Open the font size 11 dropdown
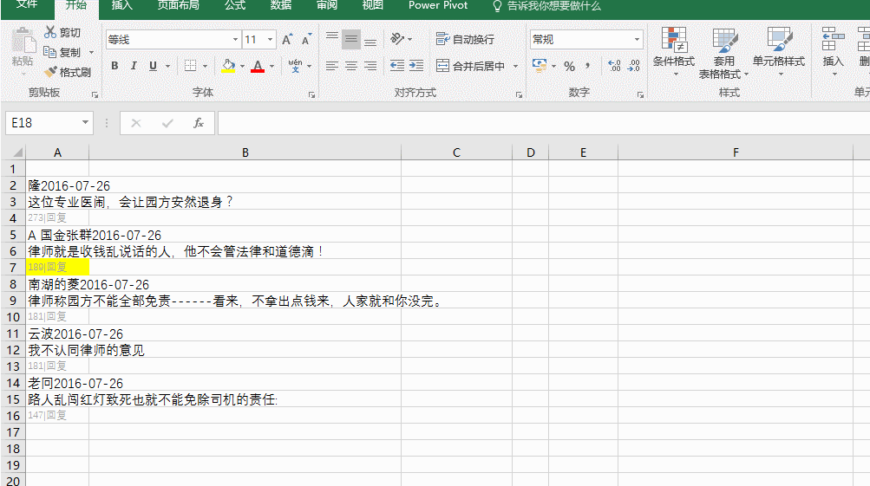The width and height of the screenshot is (870, 486). [x=271, y=39]
